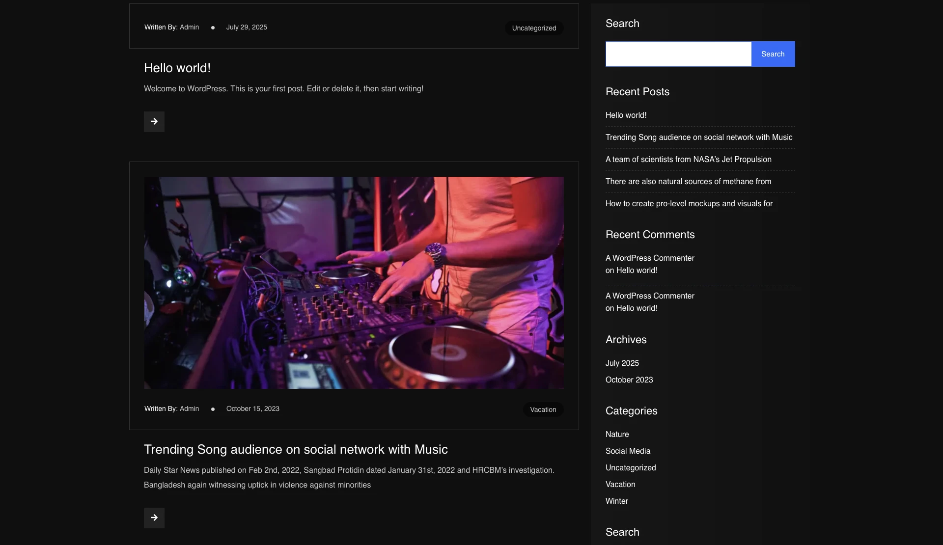Open Nature category
This screenshot has width=943, height=545.
pyautogui.click(x=617, y=435)
